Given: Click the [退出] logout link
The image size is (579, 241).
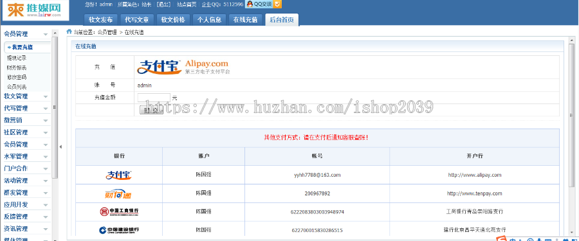Looking at the screenshot, I should [163, 4].
